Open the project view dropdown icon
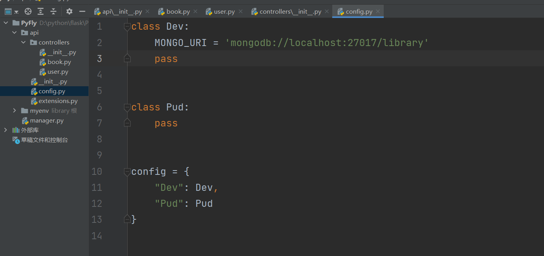The image size is (544, 256). point(11,11)
